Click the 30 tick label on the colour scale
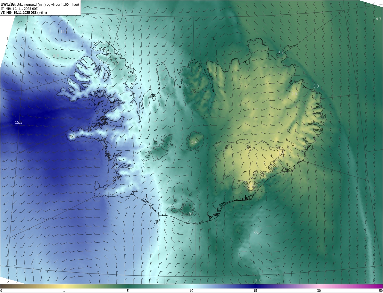This screenshot has height=293, width=383. (x=319, y=291)
